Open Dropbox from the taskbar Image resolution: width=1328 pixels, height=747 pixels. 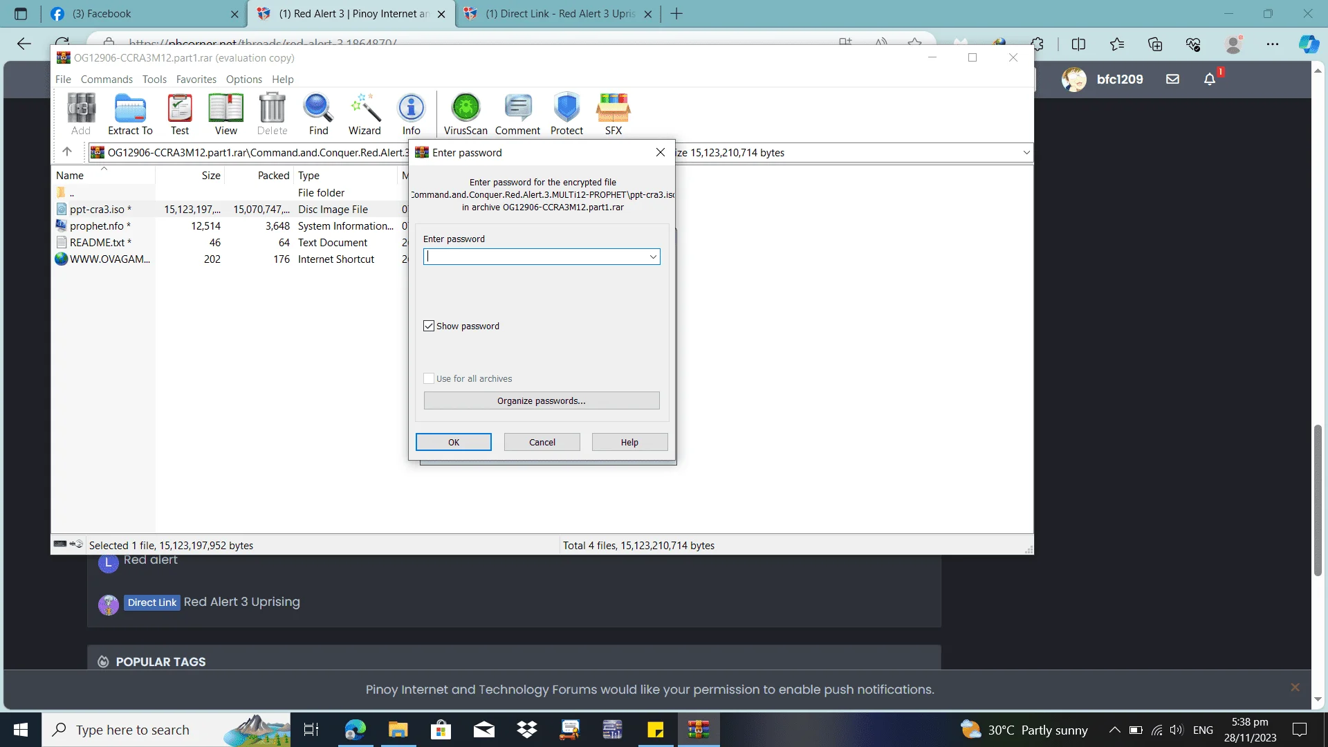point(527,730)
